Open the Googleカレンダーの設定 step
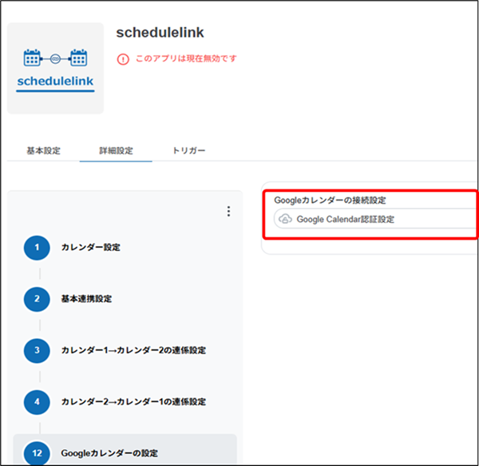Viewport: 479px width, 466px height. [109, 452]
